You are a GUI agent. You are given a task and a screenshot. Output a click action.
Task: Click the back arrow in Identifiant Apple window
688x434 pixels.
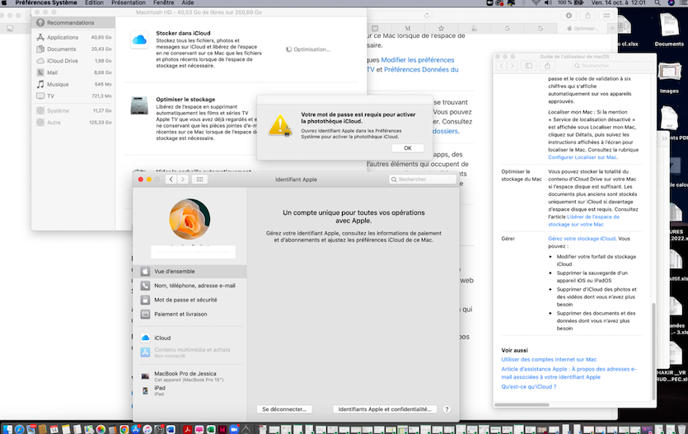coord(171,179)
